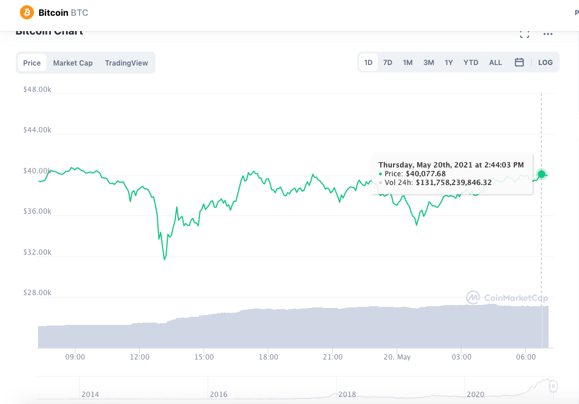Click the volume bars near 15:00

(204, 331)
